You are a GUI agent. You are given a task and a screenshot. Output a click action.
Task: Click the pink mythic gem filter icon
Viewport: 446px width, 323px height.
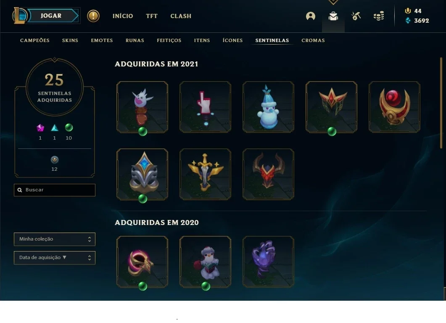(x=40, y=128)
